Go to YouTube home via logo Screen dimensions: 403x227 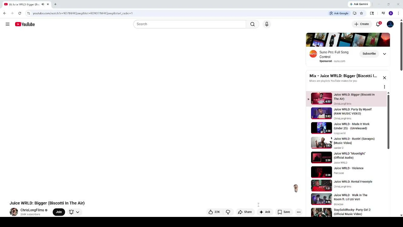[x=25, y=24]
